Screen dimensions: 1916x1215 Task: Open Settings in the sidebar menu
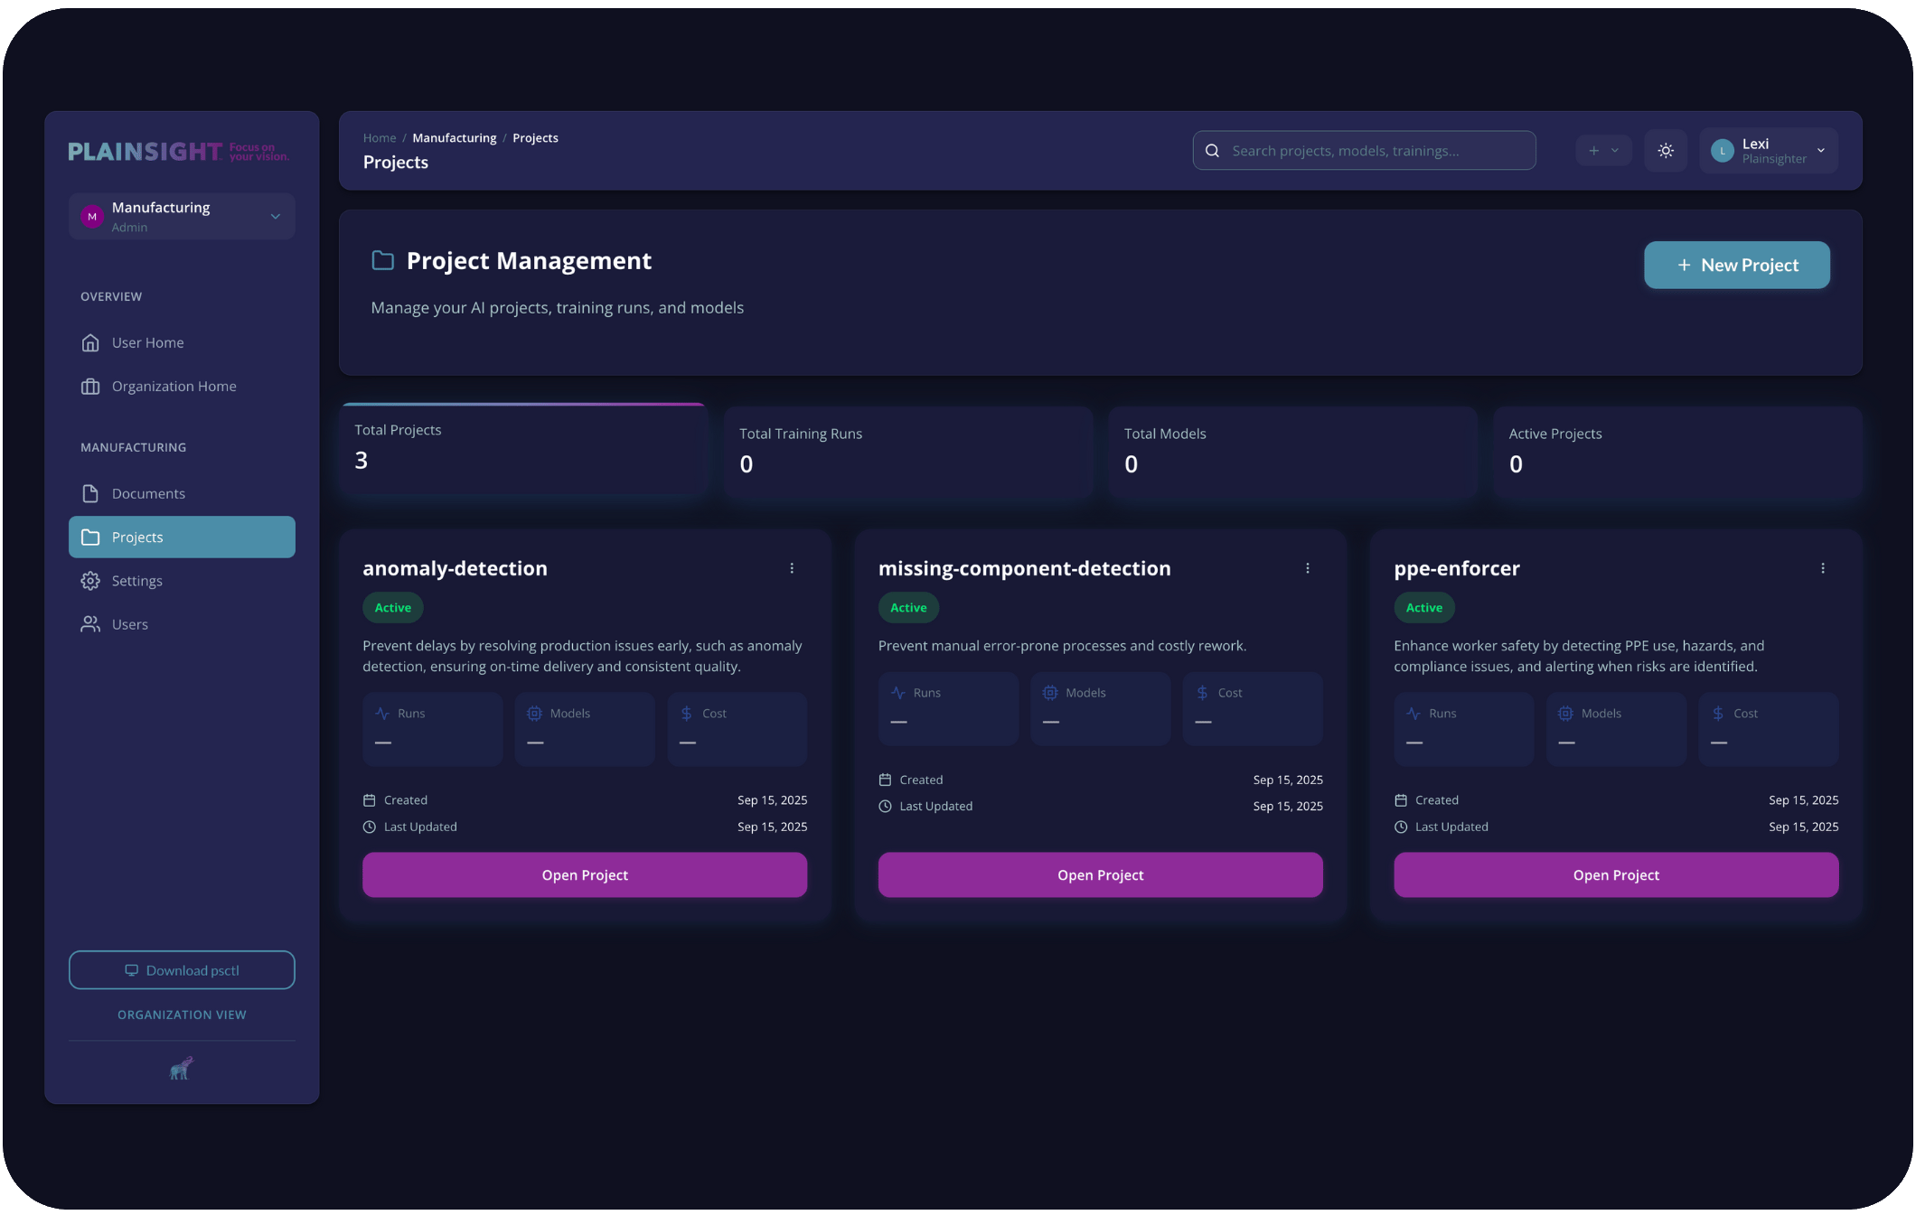coord(137,581)
